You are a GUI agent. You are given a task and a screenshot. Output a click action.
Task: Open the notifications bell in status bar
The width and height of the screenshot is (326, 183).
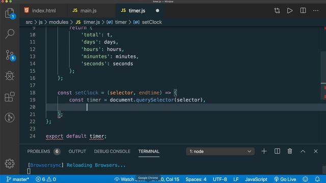pos(317,179)
